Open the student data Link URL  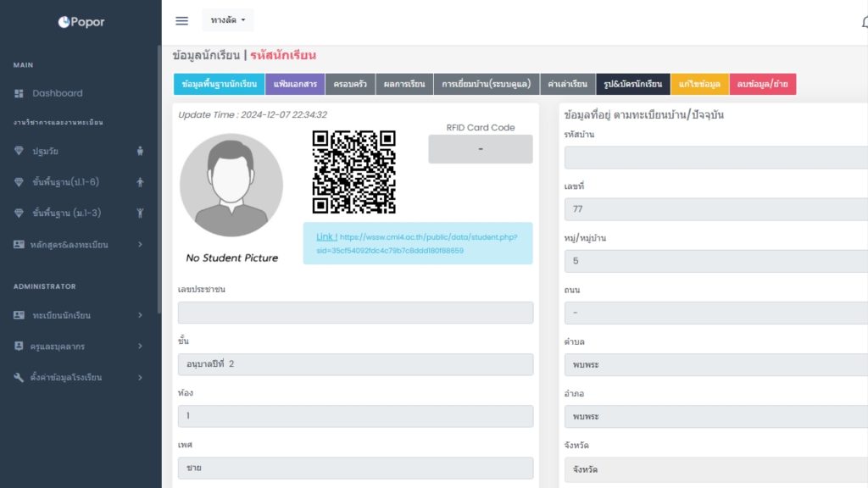click(x=326, y=237)
